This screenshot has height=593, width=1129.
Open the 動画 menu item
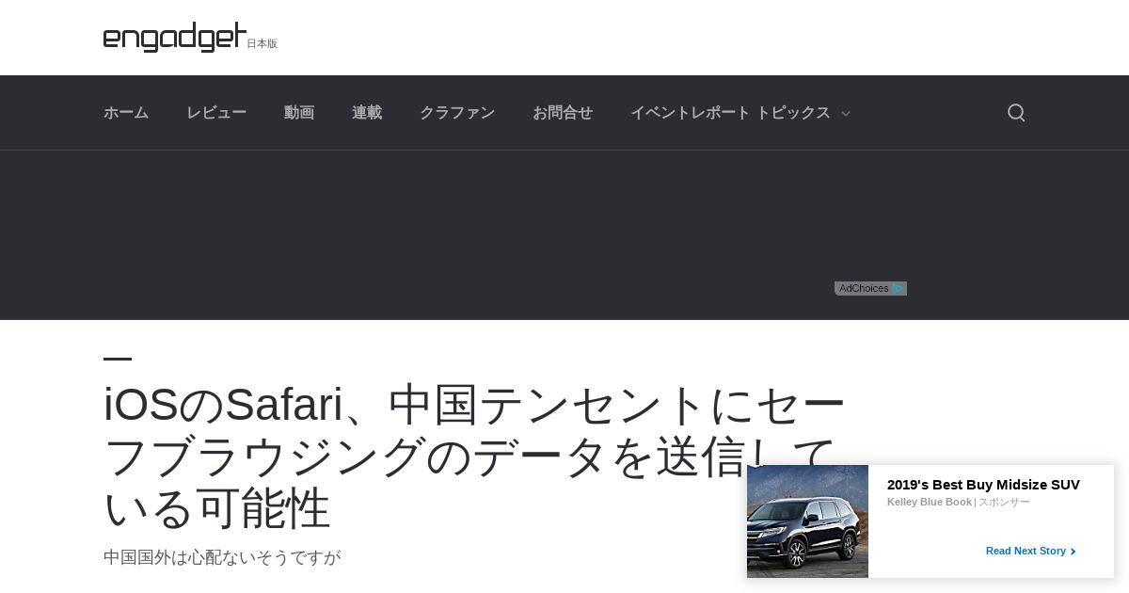pyautogui.click(x=299, y=113)
